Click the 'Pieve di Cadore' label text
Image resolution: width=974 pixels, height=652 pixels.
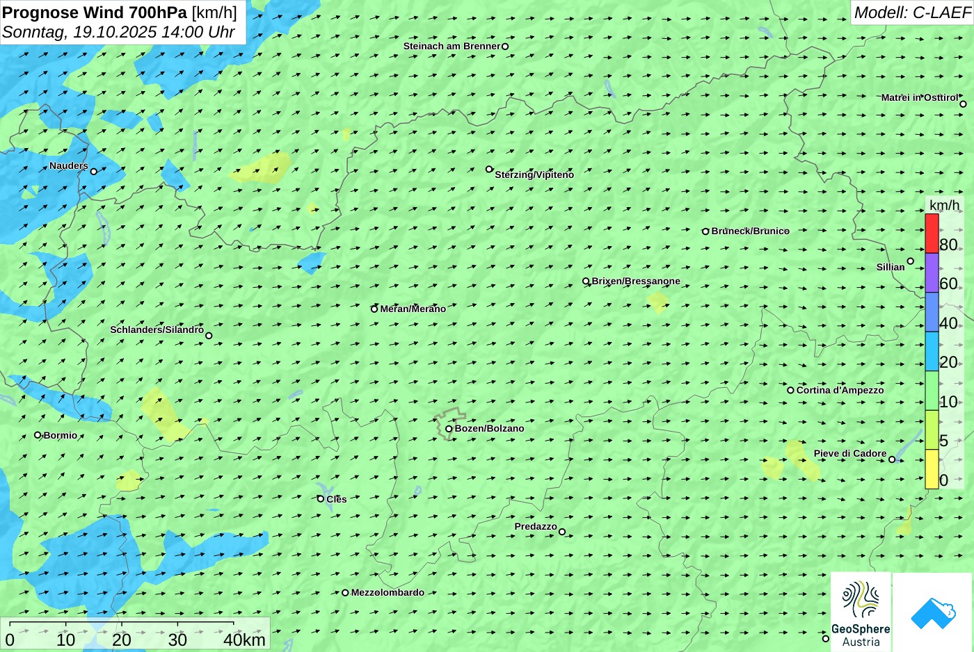pos(850,454)
